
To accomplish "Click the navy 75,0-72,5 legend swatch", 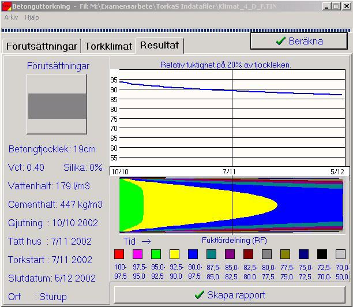I will pyautogui.click(x=304, y=254).
